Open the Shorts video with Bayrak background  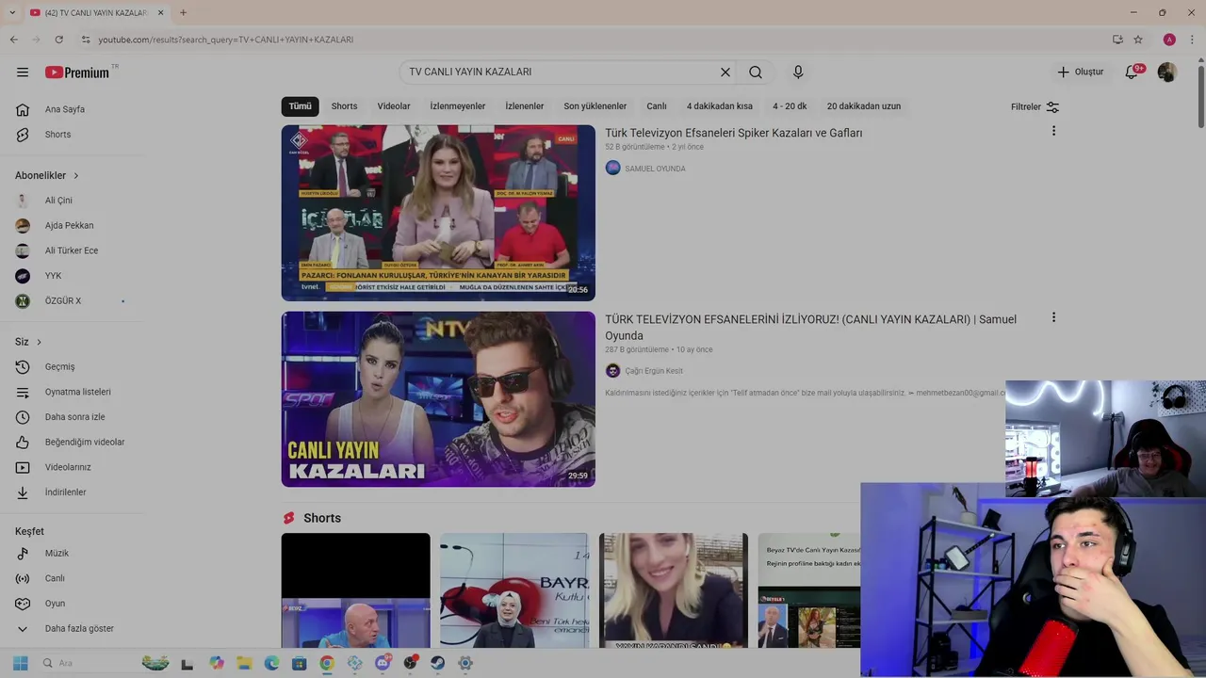pos(514,590)
